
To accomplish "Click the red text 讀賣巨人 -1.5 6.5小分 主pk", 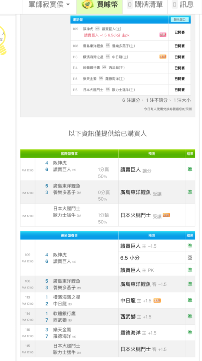I will [107, 35].
